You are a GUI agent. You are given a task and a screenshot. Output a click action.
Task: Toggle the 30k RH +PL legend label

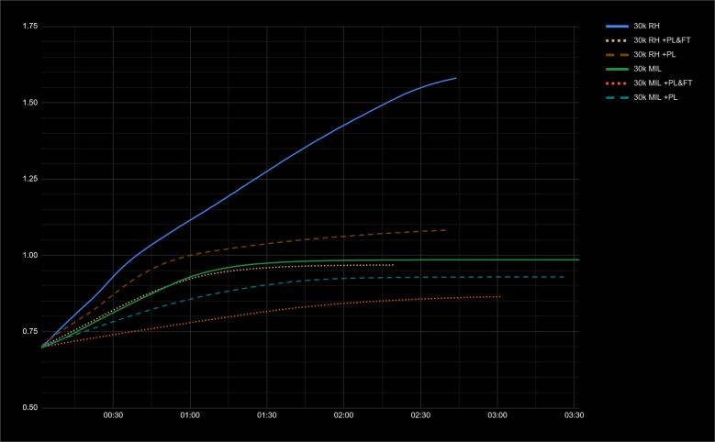pyautogui.click(x=654, y=55)
